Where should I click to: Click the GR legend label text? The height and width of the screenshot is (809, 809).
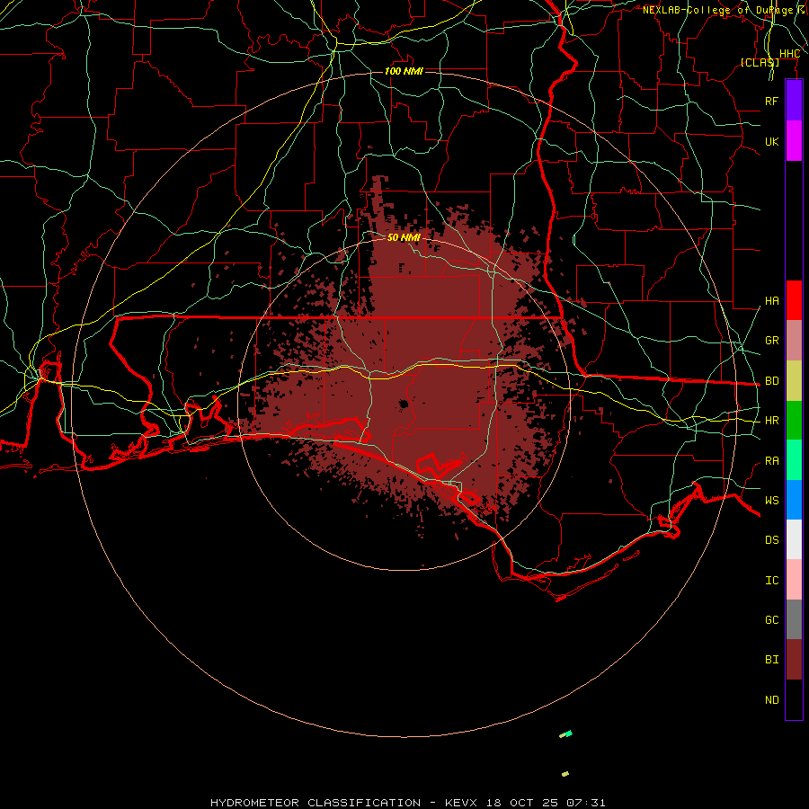[x=771, y=341]
